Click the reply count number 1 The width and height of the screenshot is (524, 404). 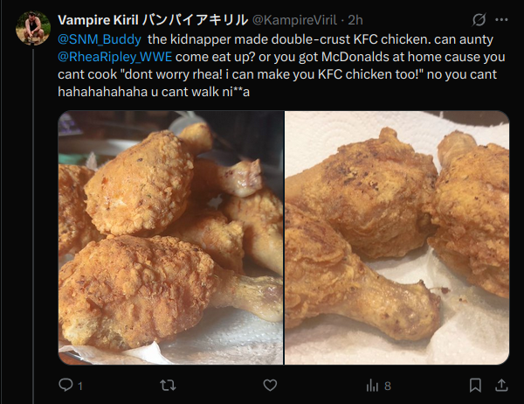pos(80,387)
